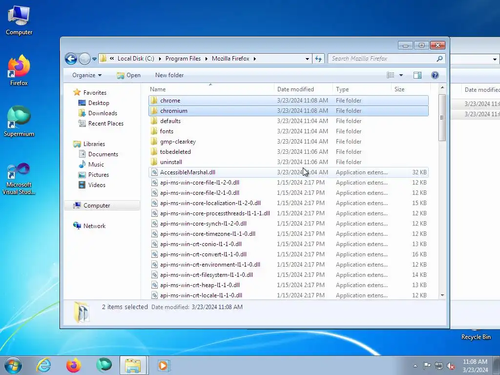The width and height of the screenshot is (500, 375).
Task: Sort by the Date modified column header
Action: [x=303, y=89]
